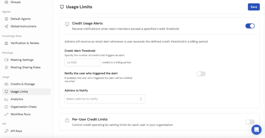This screenshot has width=265, height=138.
Task: Click the API Keys key icon
Action: click(6, 131)
